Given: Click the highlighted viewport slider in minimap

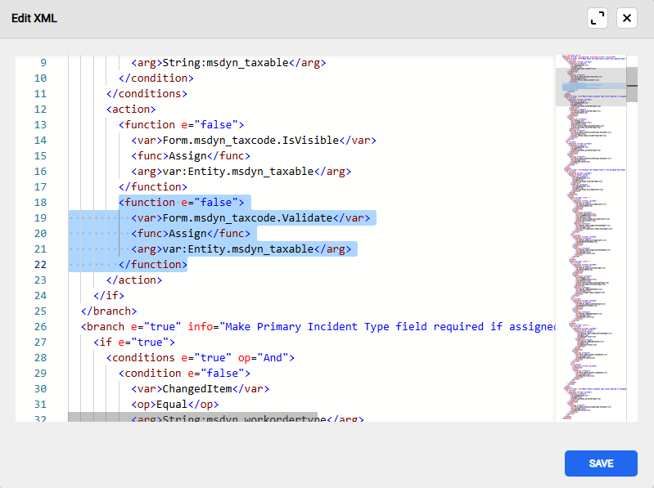Looking at the screenshot, I should point(590,86).
